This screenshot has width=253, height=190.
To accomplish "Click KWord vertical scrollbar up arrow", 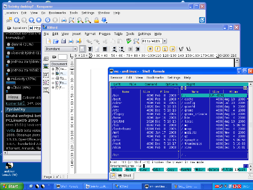I will tap(237, 60).
